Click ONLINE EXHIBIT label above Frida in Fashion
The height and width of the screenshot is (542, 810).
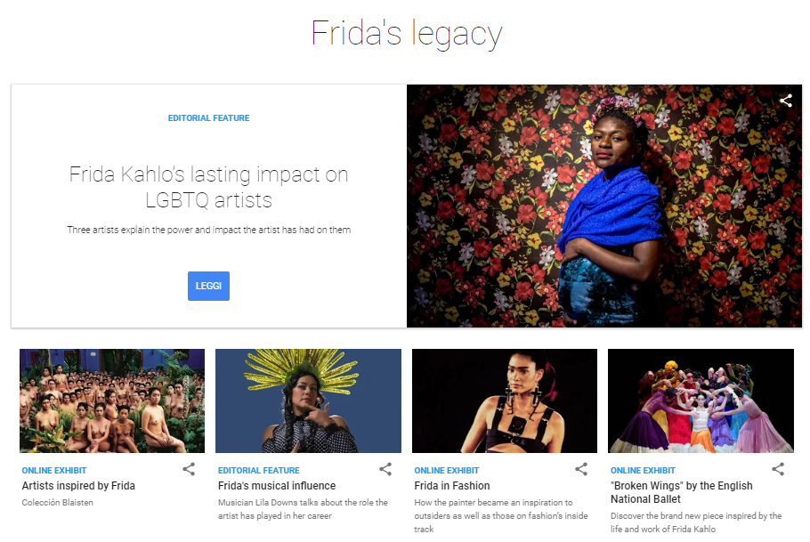[447, 471]
